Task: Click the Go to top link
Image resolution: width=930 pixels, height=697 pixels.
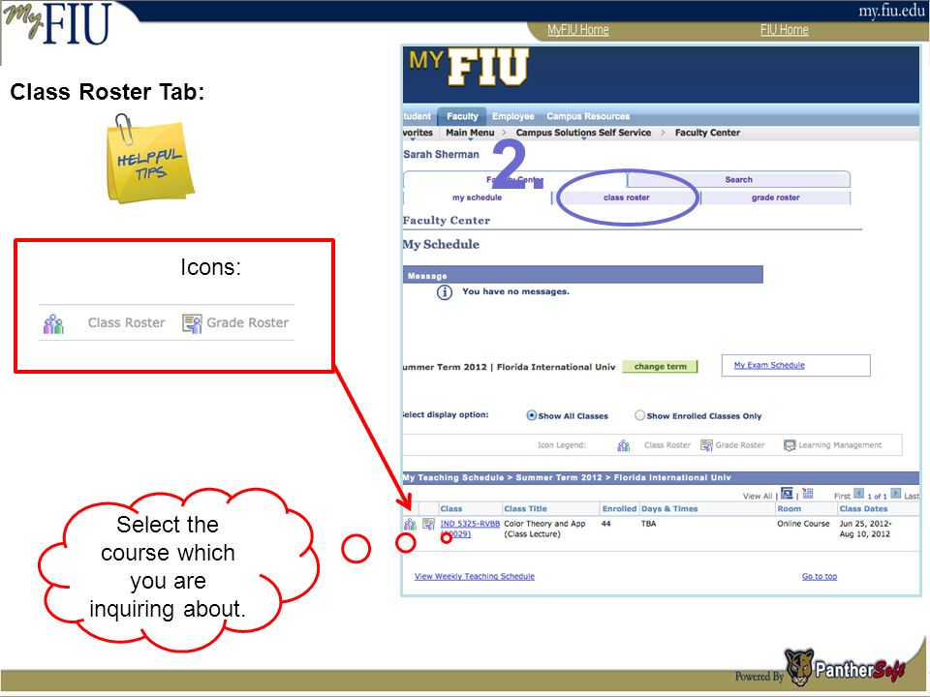Action: [x=820, y=576]
